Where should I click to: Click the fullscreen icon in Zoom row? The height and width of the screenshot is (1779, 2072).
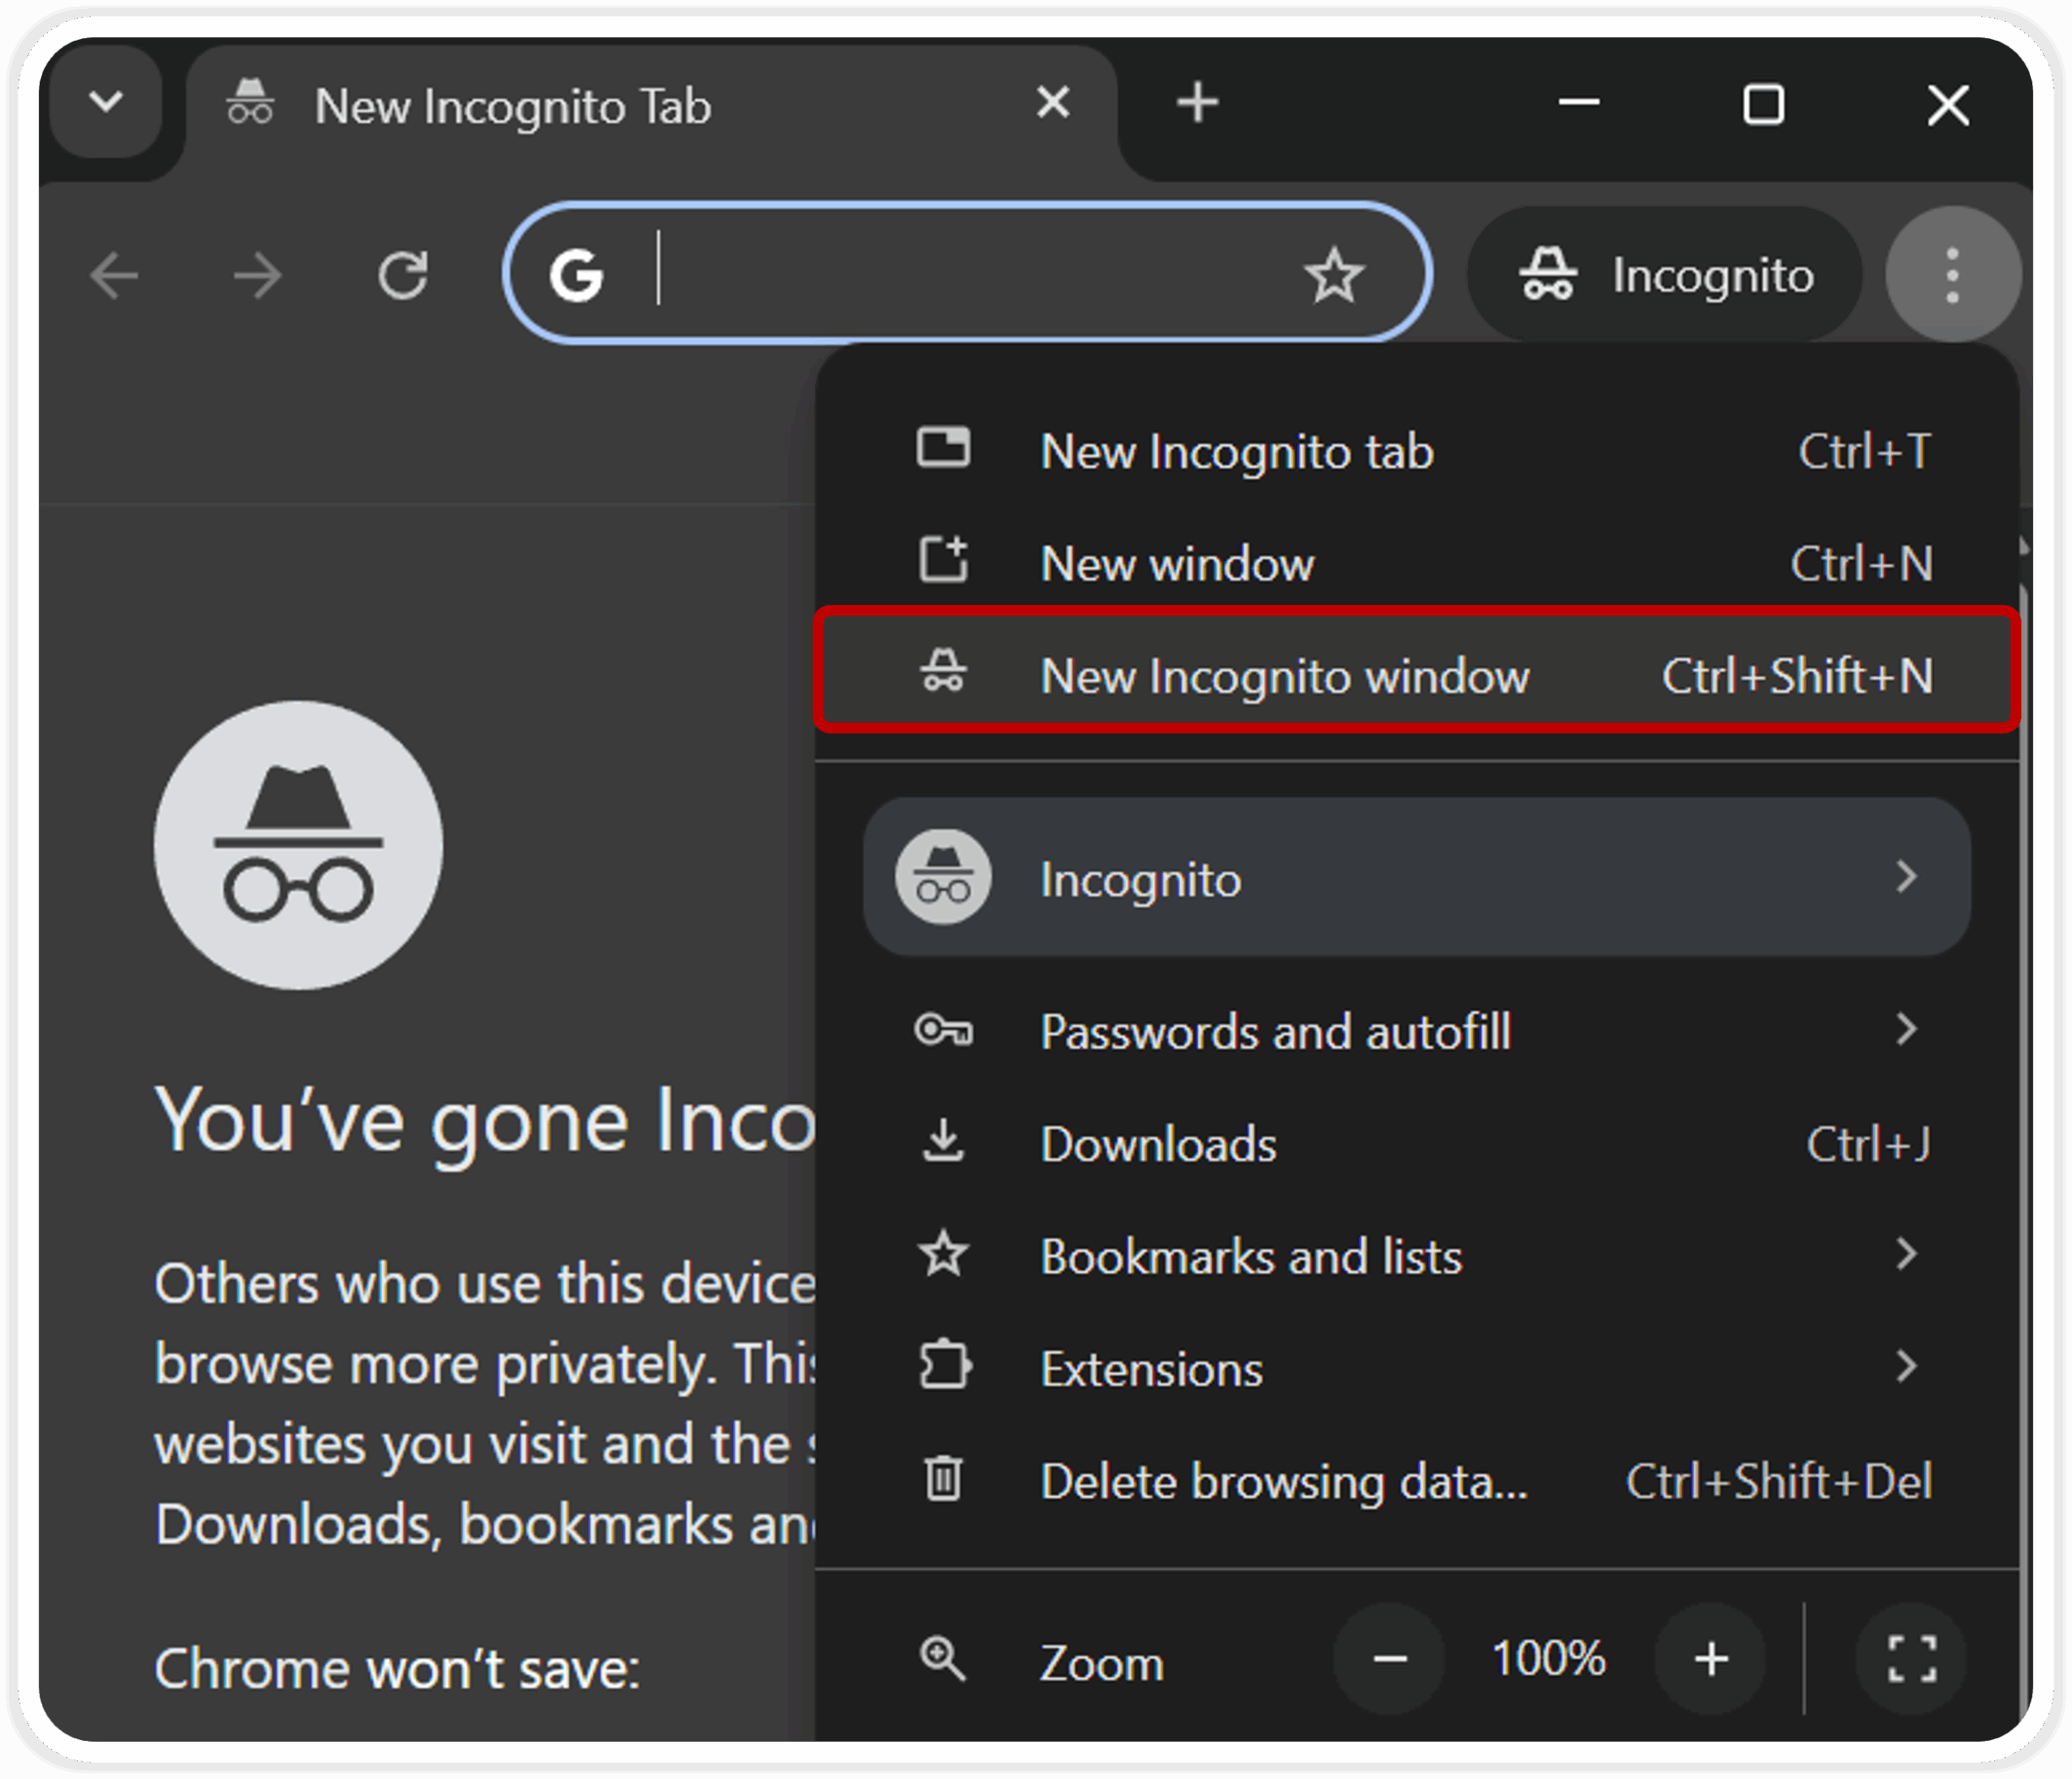click(x=1911, y=1659)
